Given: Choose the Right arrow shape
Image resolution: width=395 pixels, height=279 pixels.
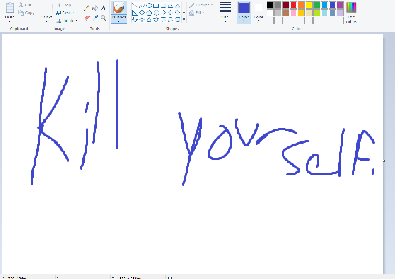Looking at the screenshot, I should [163, 13].
